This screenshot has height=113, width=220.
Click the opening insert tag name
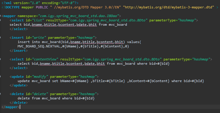click(18, 38)
